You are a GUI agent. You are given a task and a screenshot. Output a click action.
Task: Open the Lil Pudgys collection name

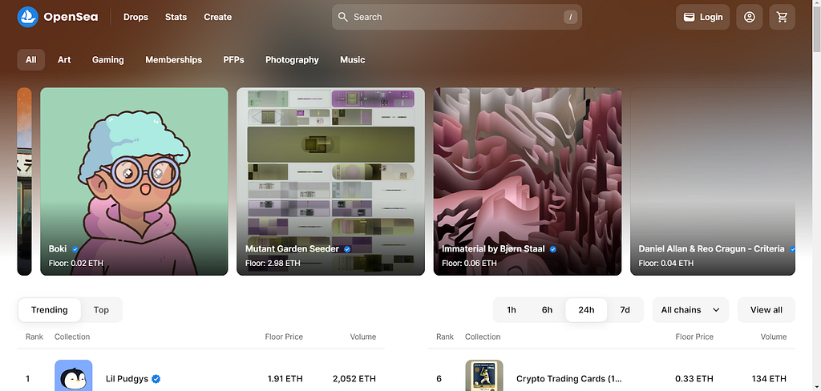click(127, 379)
